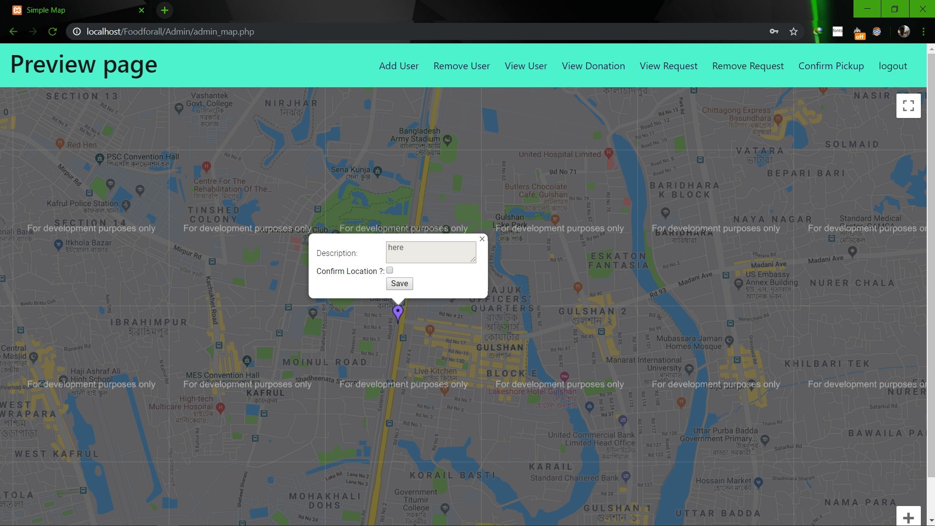The image size is (935, 526).
Task: Click the scrollbar up arrow
Action: (x=931, y=48)
